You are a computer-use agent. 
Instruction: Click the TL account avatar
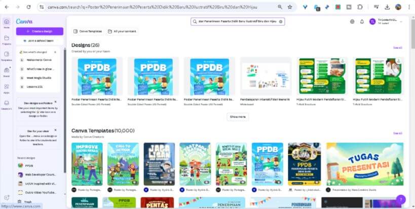click(x=372, y=22)
